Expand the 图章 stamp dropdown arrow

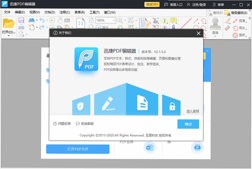pos(215,36)
